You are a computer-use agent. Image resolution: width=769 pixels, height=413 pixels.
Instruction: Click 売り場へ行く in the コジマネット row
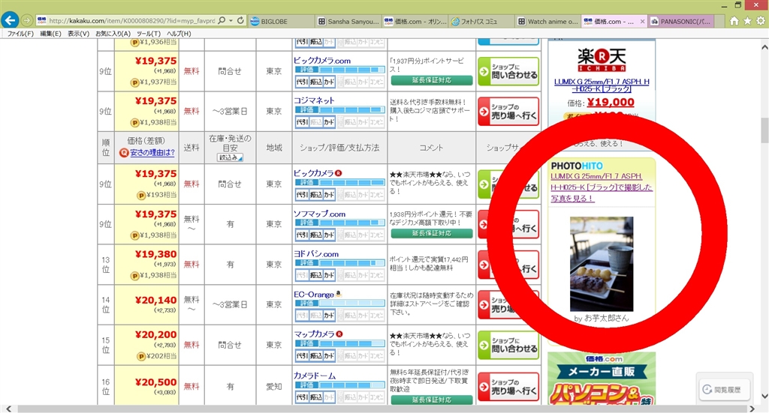[x=509, y=112]
